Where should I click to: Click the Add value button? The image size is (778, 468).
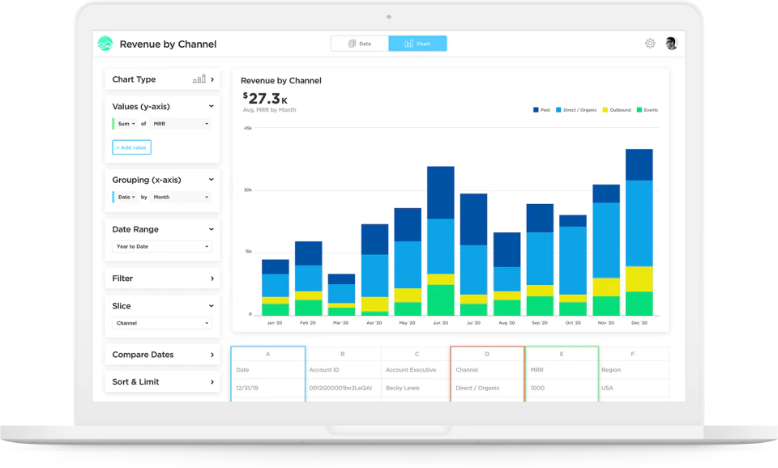click(131, 147)
